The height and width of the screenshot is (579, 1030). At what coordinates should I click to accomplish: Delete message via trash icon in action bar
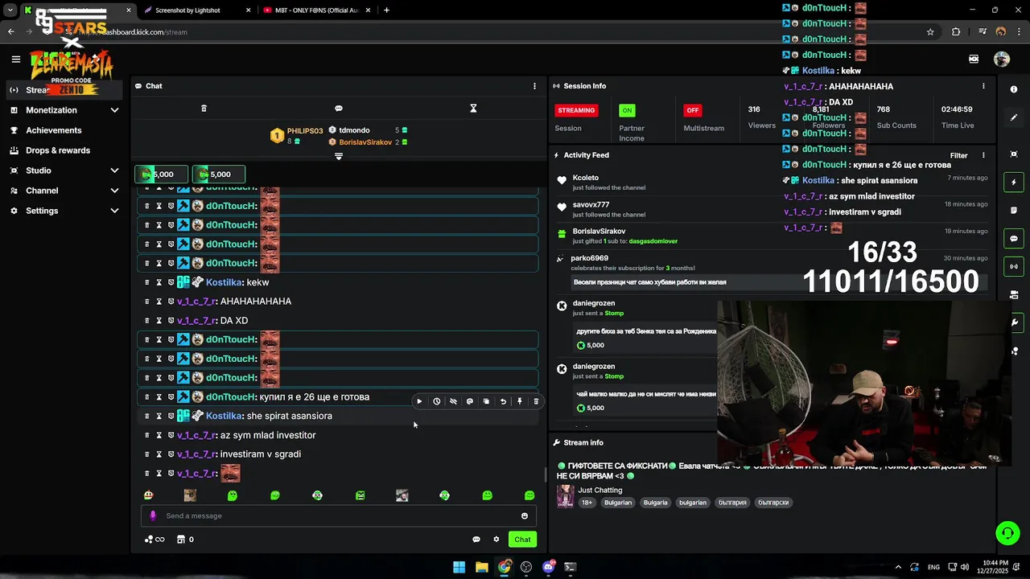coord(536,401)
